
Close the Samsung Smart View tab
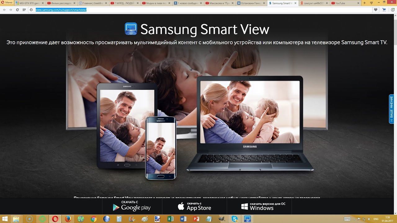296,3
